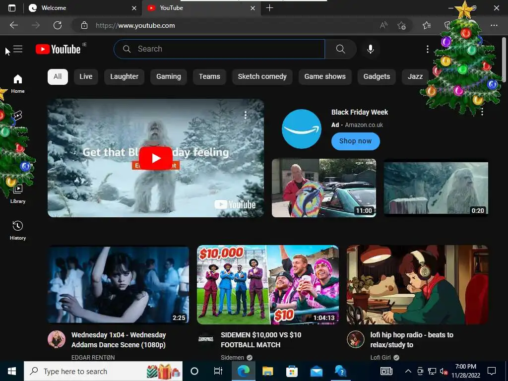
Task: Click the taskbar search box
Action: tap(103, 371)
